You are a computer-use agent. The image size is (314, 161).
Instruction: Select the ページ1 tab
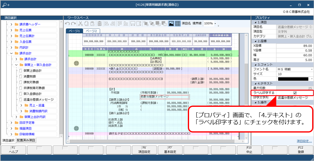(74, 31)
